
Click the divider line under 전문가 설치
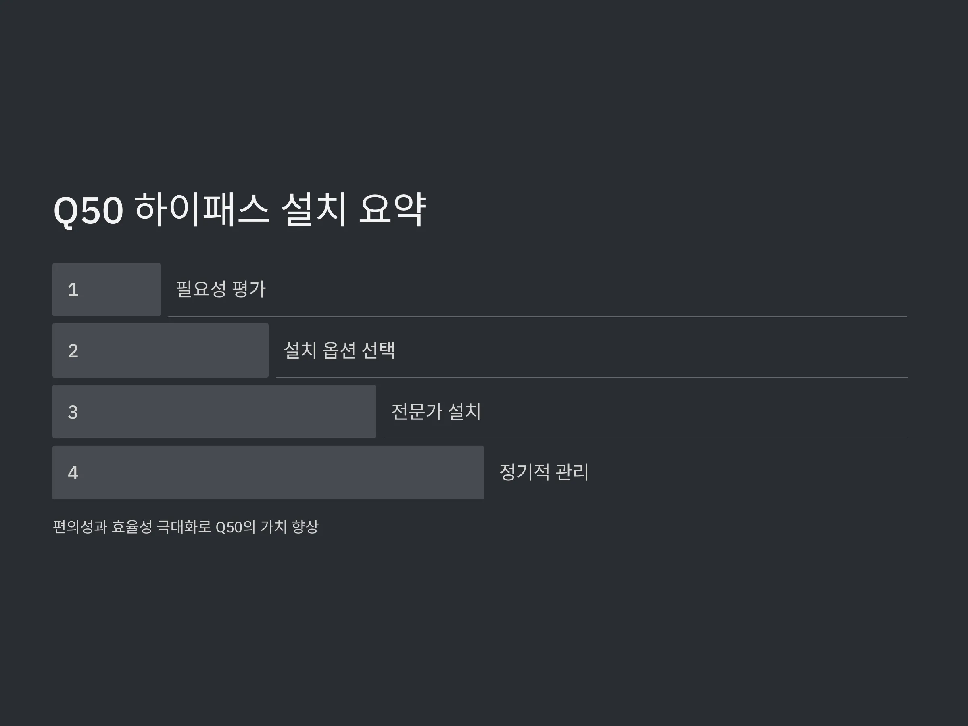coord(646,438)
